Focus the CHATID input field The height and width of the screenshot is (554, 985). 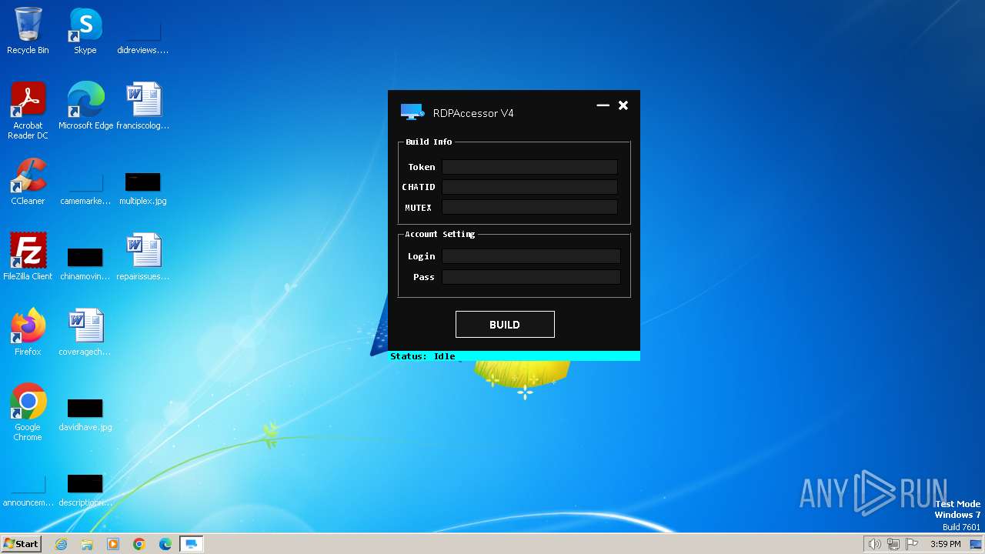[x=529, y=187]
